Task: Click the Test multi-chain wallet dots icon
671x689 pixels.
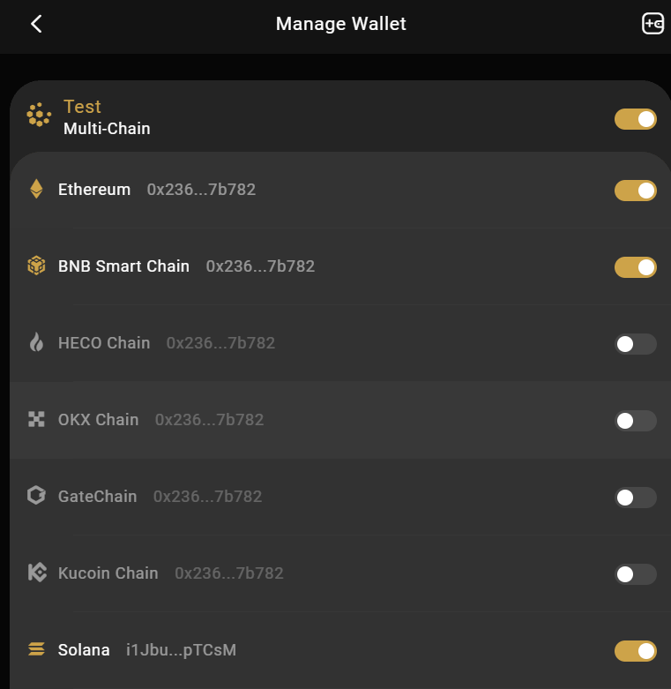Action: pos(39,115)
